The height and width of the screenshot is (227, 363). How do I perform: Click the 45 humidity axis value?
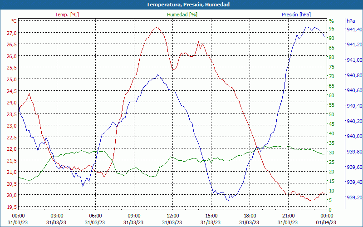click(332, 124)
